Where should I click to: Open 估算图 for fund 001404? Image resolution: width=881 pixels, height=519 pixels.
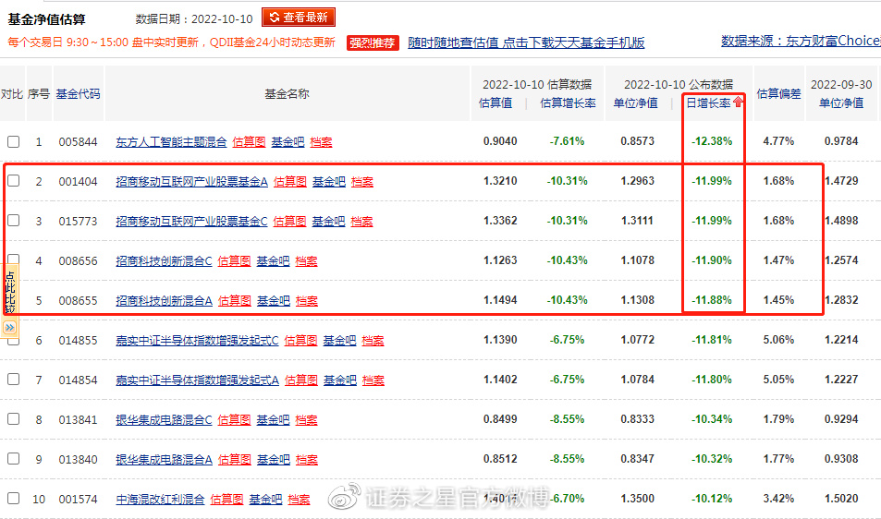click(x=290, y=182)
